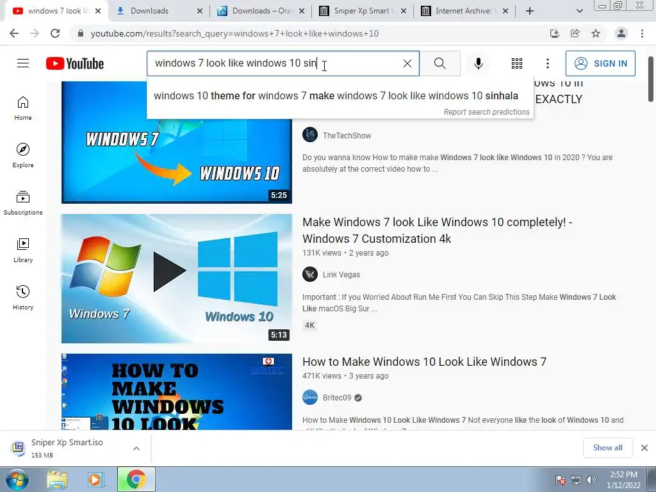Viewport: 656px width, 492px height.
Task: Close the Downloads tab
Action: pyautogui.click(x=200, y=11)
